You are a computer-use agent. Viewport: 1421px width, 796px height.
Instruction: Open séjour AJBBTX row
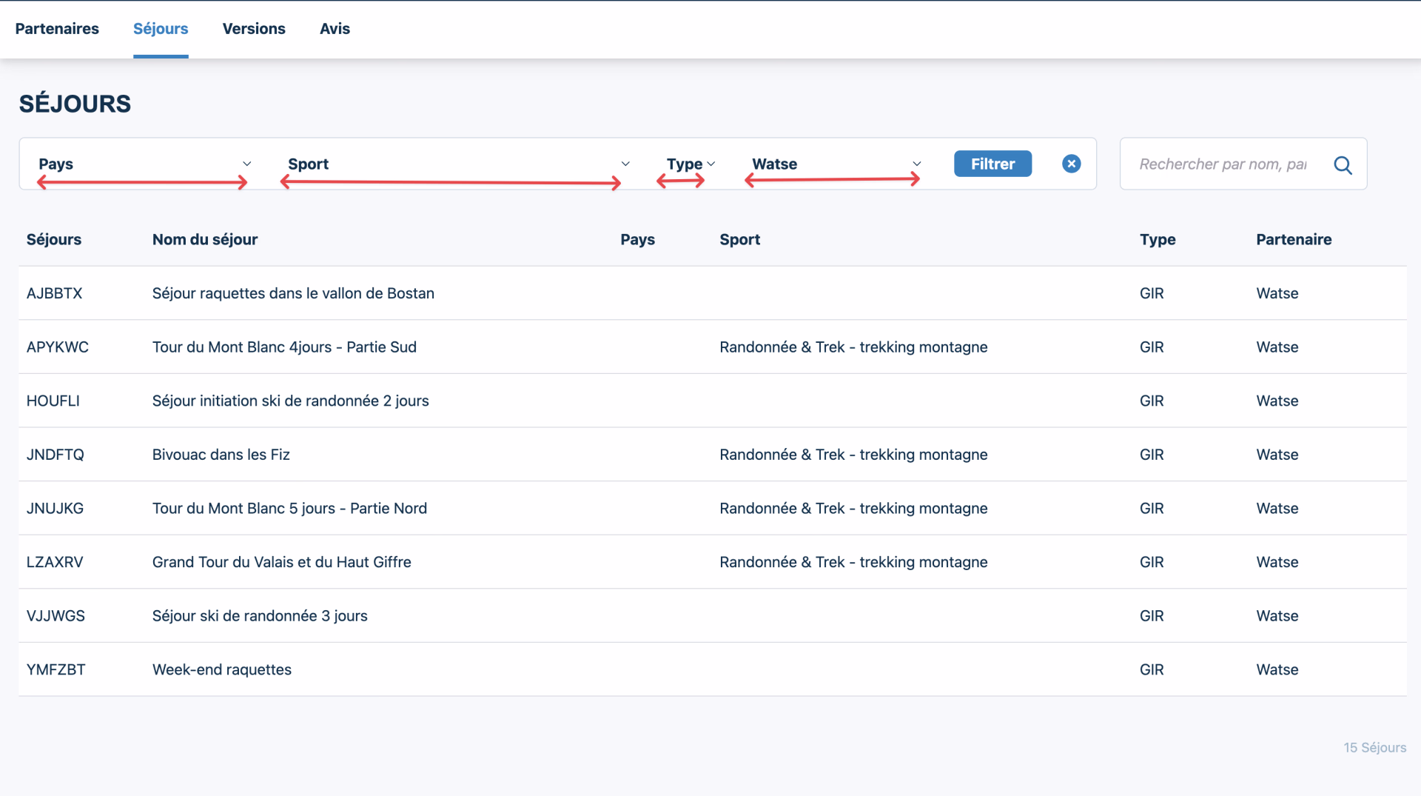[x=55, y=293]
